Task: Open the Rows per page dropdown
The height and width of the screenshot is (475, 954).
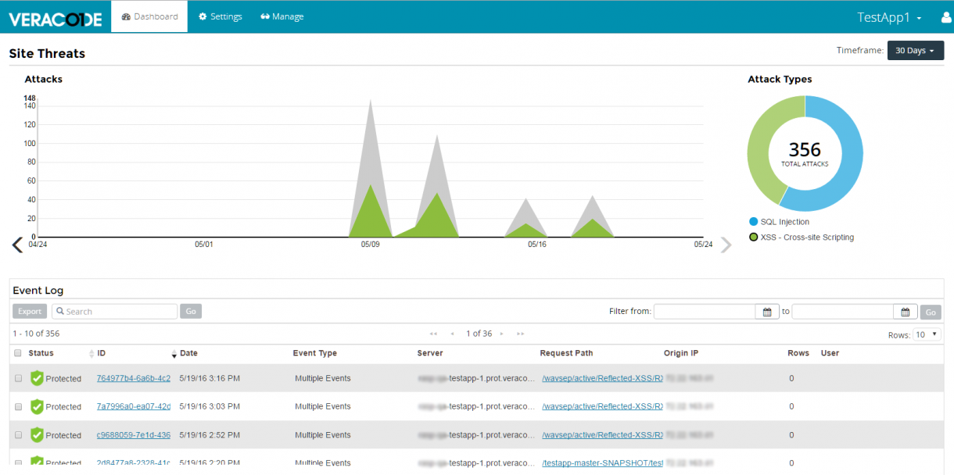Action: (x=927, y=334)
